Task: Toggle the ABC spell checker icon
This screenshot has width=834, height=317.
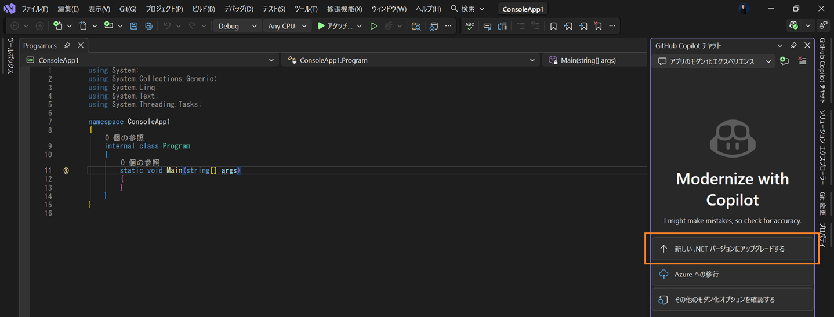Action: (x=470, y=26)
